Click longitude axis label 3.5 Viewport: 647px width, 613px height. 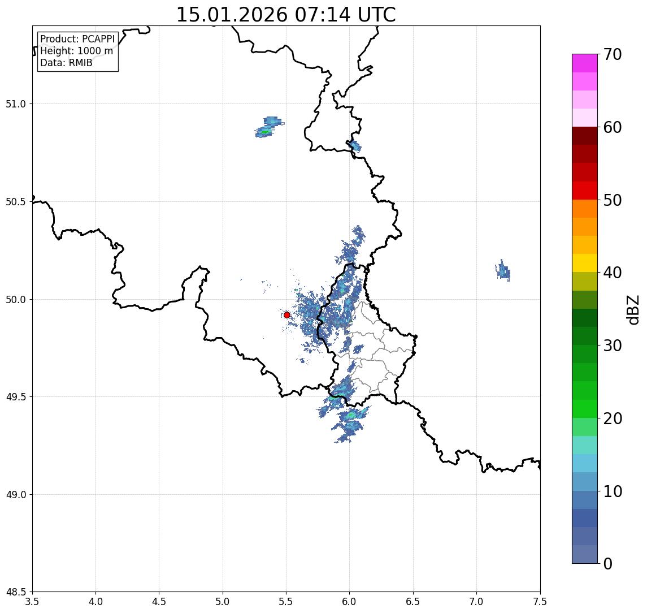point(32,602)
